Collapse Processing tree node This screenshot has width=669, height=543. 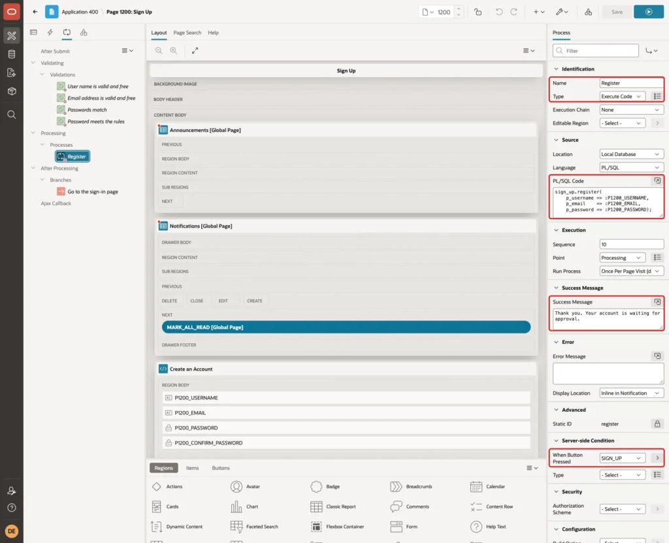point(33,133)
